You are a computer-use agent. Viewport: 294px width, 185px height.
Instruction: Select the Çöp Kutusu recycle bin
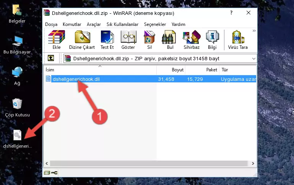pos(17,108)
